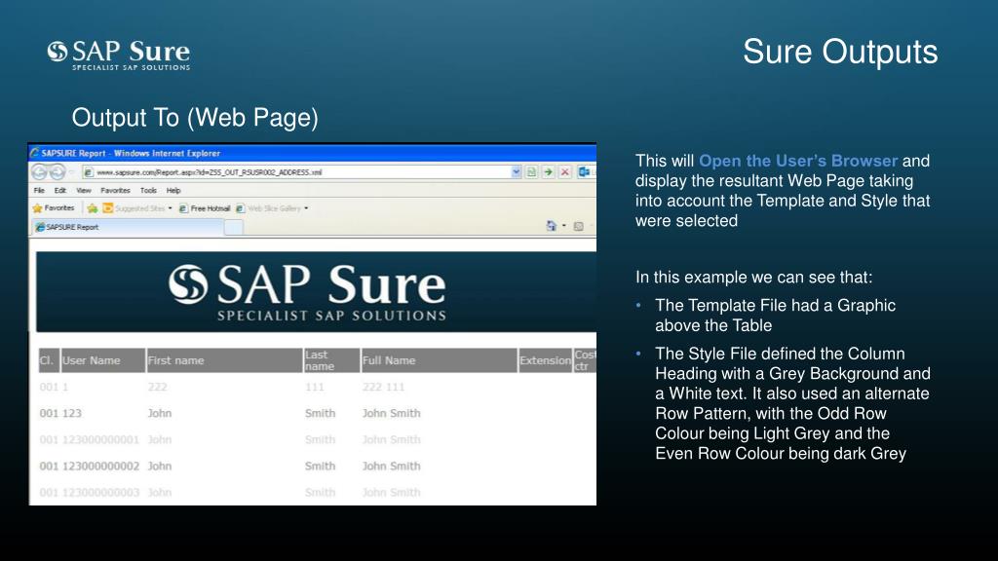Click the feeds icon in the command bar
Image resolution: width=998 pixels, height=561 pixels.
pyautogui.click(x=579, y=226)
